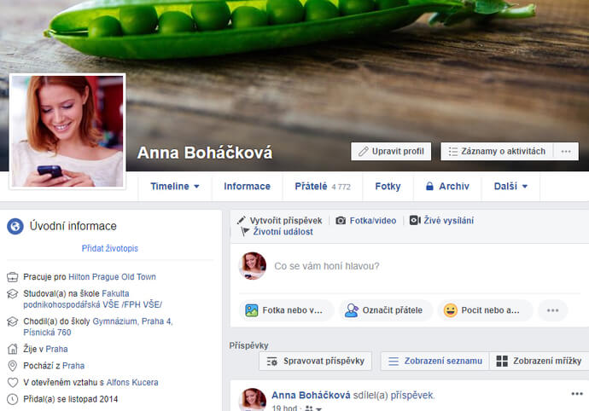Click the video camera icon for Živé vysílání
589x411 pixels.
pos(415,220)
